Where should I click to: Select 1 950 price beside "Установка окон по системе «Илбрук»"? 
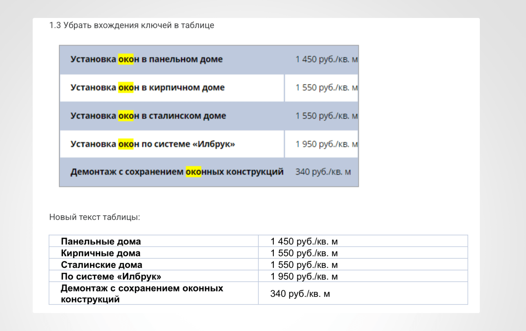tap(327, 144)
